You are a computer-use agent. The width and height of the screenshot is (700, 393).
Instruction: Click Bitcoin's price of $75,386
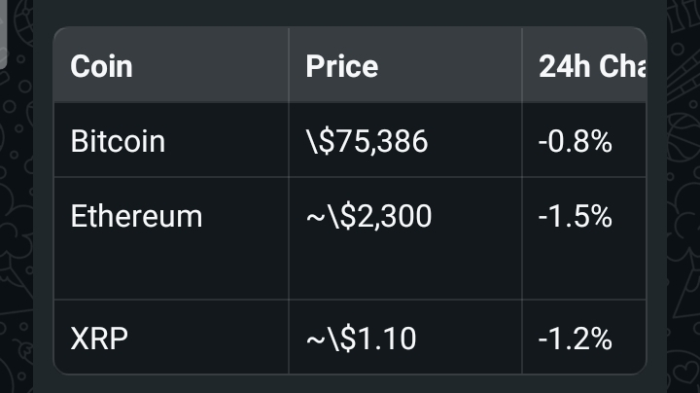[x=366, y=141]
